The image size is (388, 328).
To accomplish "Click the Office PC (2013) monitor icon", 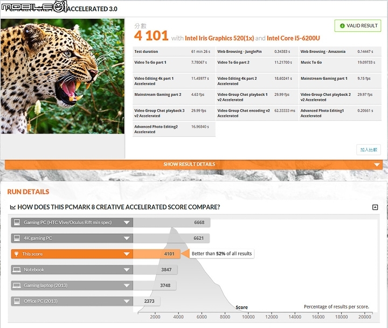I will coord(17,301).
